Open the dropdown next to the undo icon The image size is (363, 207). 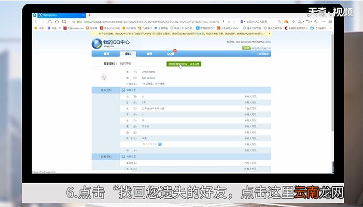(311, 22)
